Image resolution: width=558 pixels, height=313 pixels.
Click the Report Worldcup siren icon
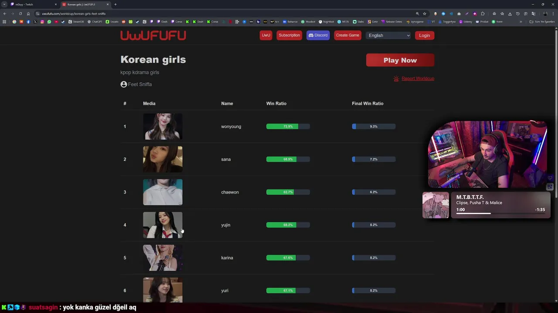pos(396,79)
